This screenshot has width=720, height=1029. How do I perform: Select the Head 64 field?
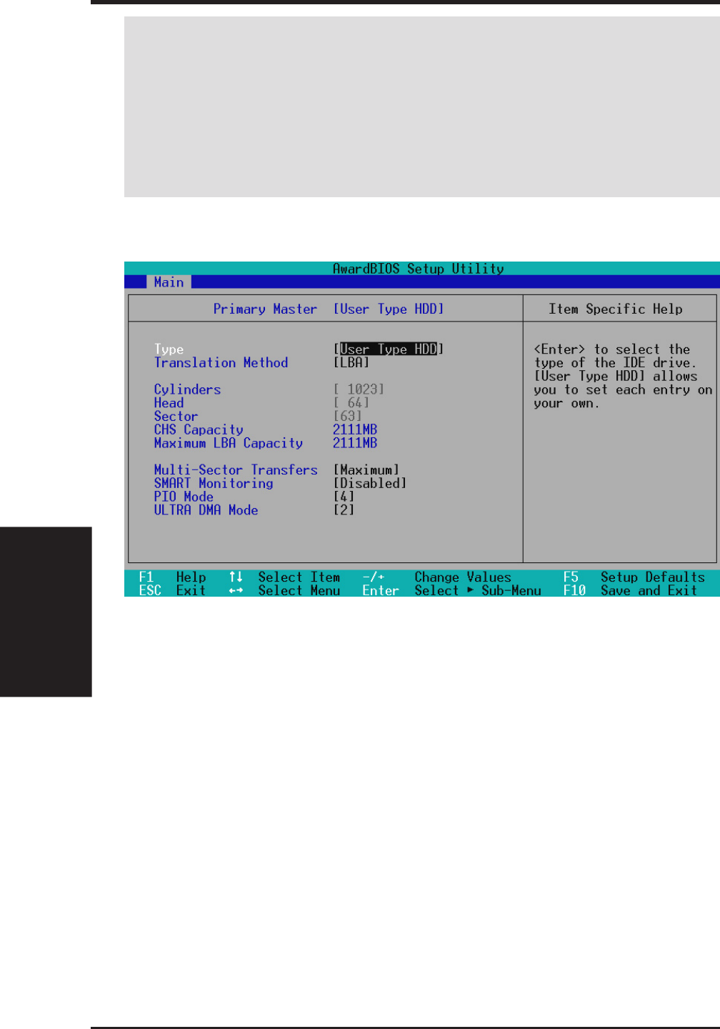[351, 403]
